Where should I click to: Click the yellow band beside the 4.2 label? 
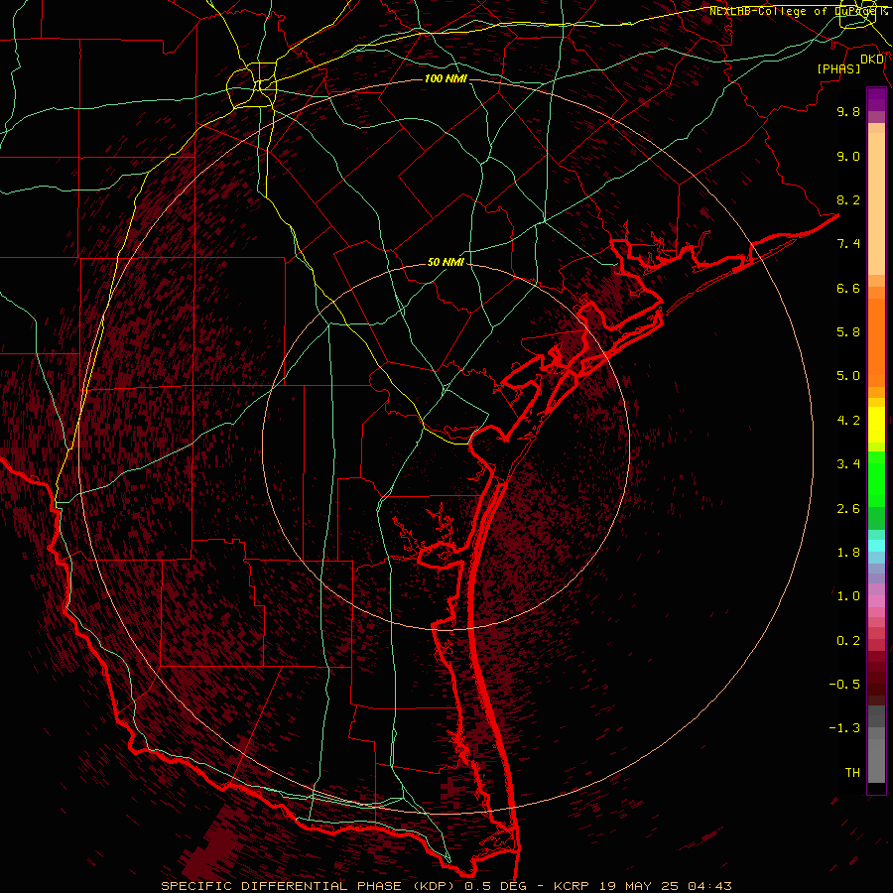pyautogui.click(x=876, y=425)
